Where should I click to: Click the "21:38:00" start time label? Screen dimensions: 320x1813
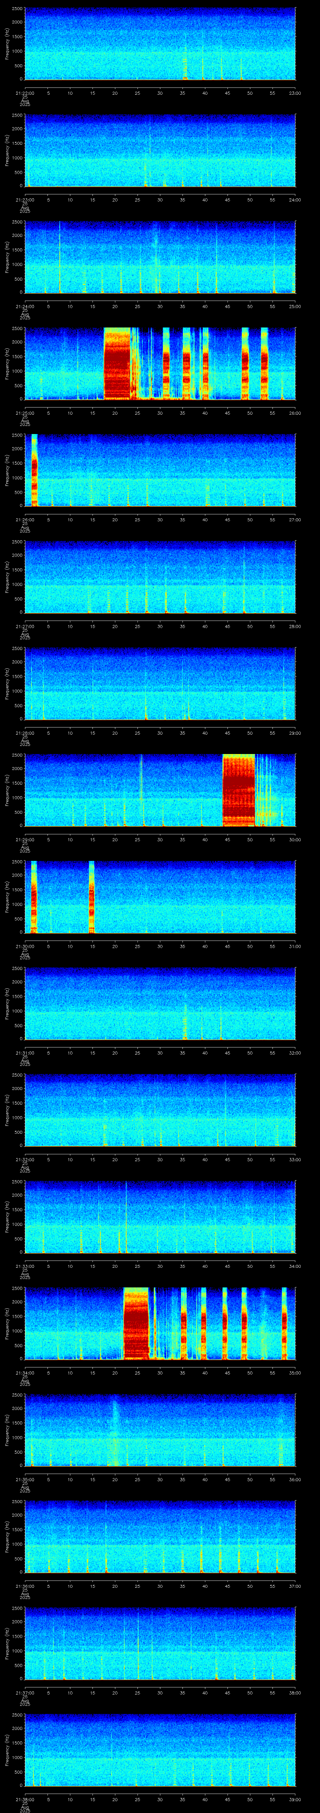click(25, 1799)
